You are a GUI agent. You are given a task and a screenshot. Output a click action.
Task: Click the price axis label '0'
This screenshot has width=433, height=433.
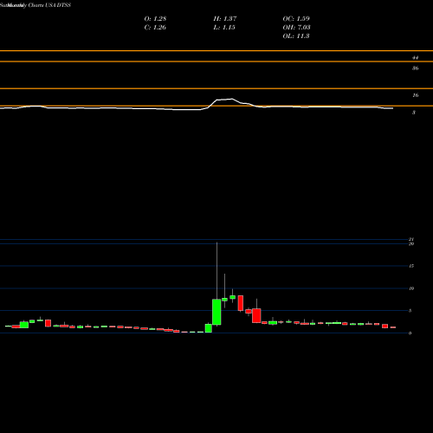click(x=410, y=333)
